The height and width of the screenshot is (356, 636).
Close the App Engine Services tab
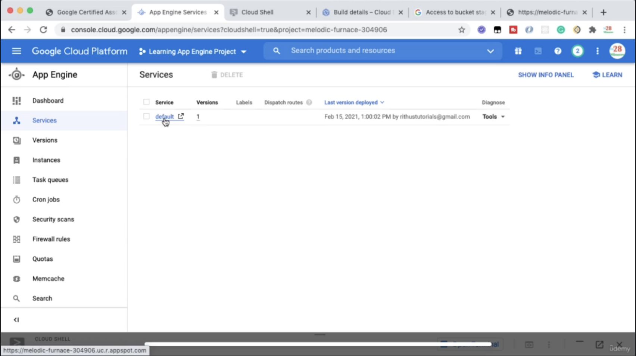click(216, 12)
